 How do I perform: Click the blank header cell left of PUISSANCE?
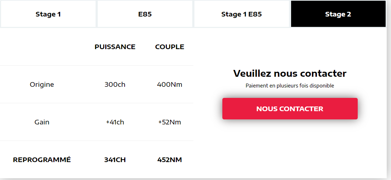click(42, 47)
